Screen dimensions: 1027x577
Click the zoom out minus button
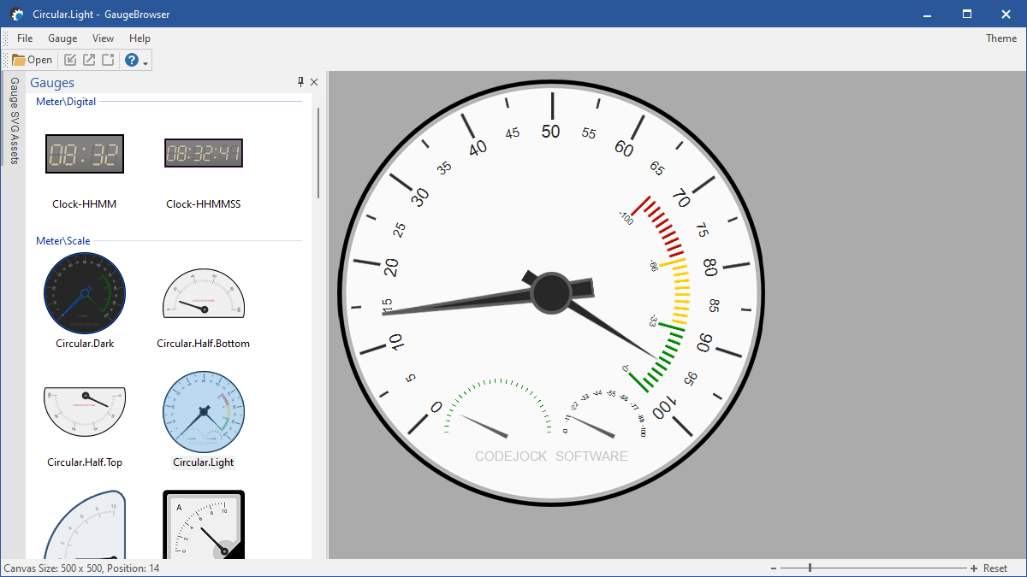pos(774,568)
